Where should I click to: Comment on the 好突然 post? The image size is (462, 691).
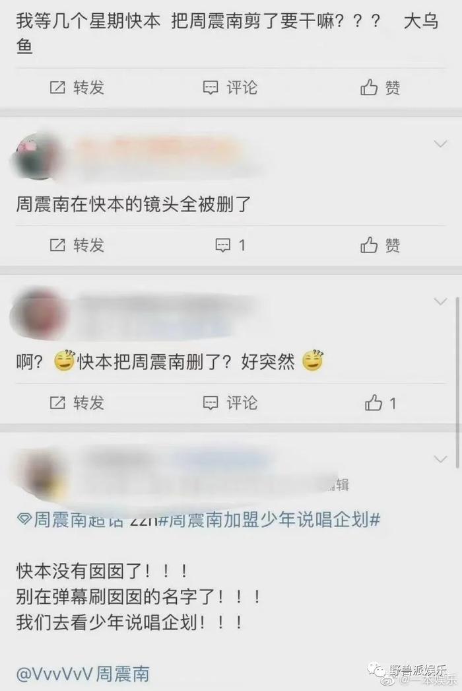[230, 402]
